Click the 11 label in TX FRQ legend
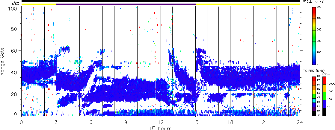 (318, 106)
